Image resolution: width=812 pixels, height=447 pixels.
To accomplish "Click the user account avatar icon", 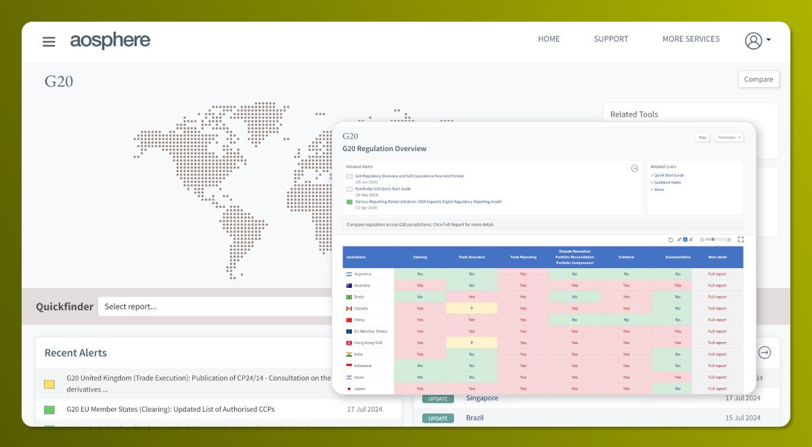I will (x=753, y=41).
